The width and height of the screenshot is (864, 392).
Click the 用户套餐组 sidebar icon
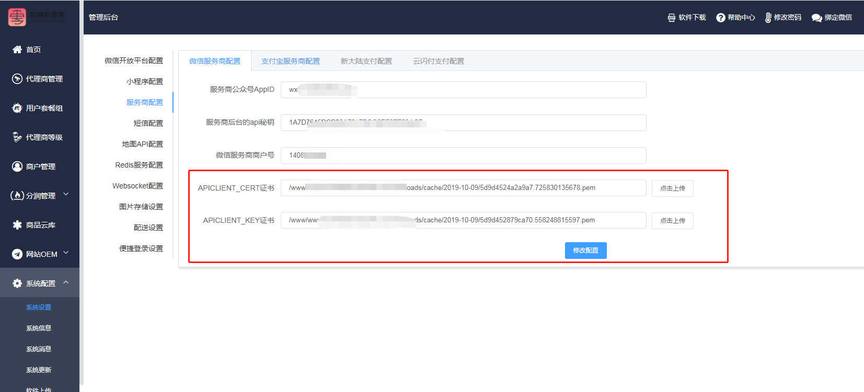click(x=17, y=108)
